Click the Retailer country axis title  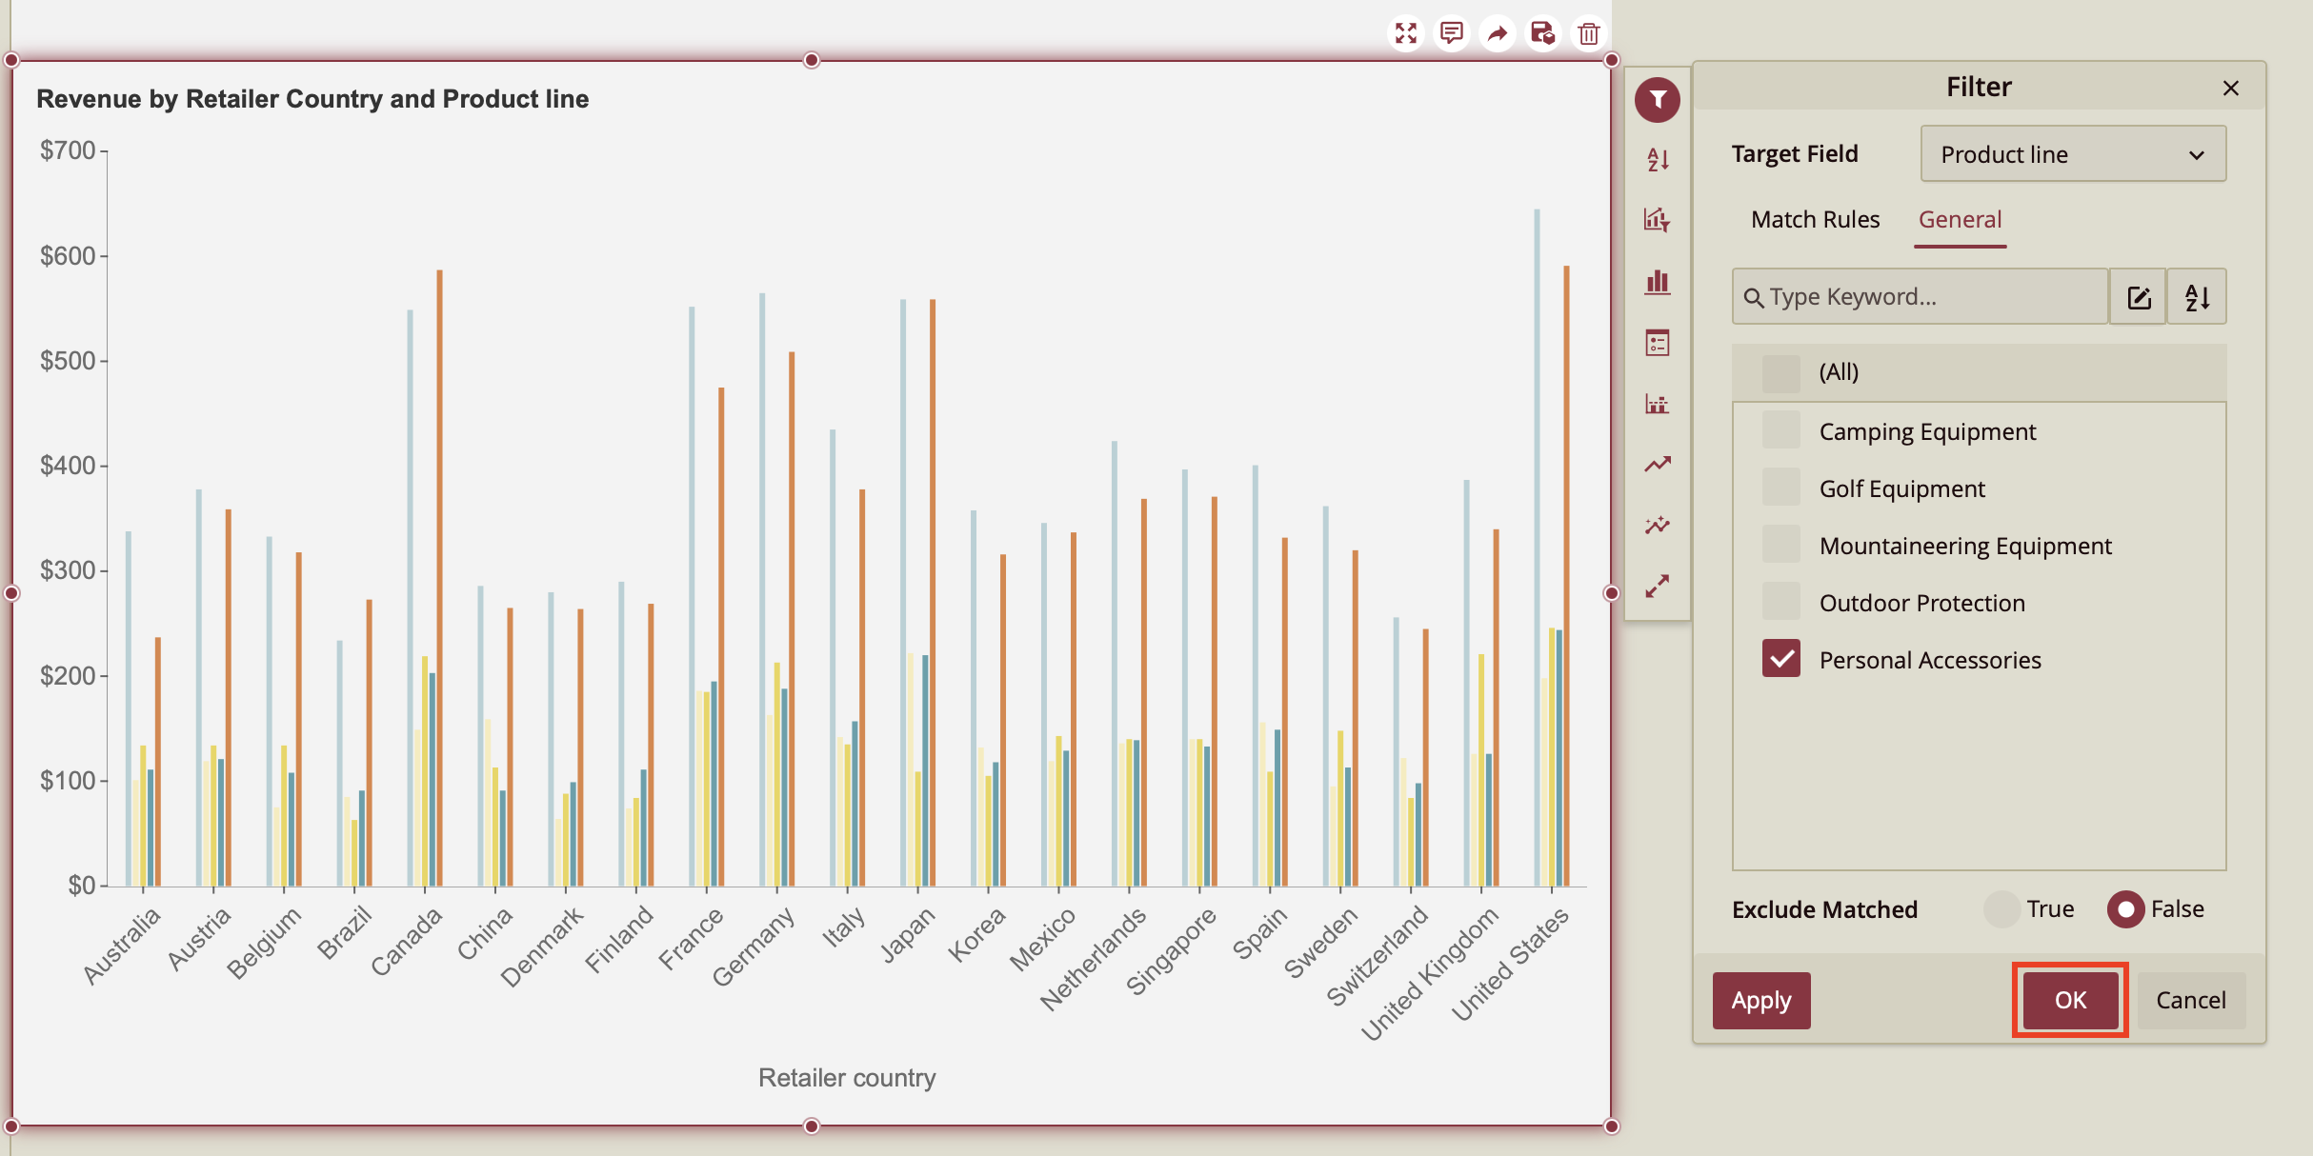(847, 1078)
